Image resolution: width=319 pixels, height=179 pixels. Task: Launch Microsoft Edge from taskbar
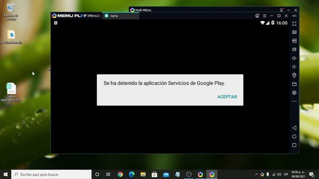click(132, 175)
